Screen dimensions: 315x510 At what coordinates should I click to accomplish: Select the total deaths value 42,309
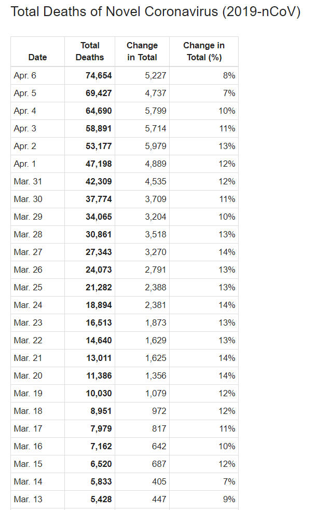(99, 181)
